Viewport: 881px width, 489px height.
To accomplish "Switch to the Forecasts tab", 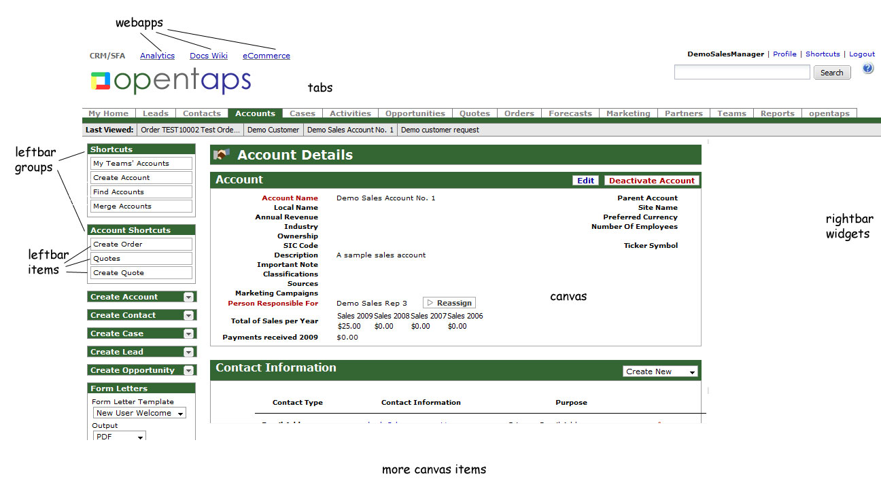I will point(570,113).
